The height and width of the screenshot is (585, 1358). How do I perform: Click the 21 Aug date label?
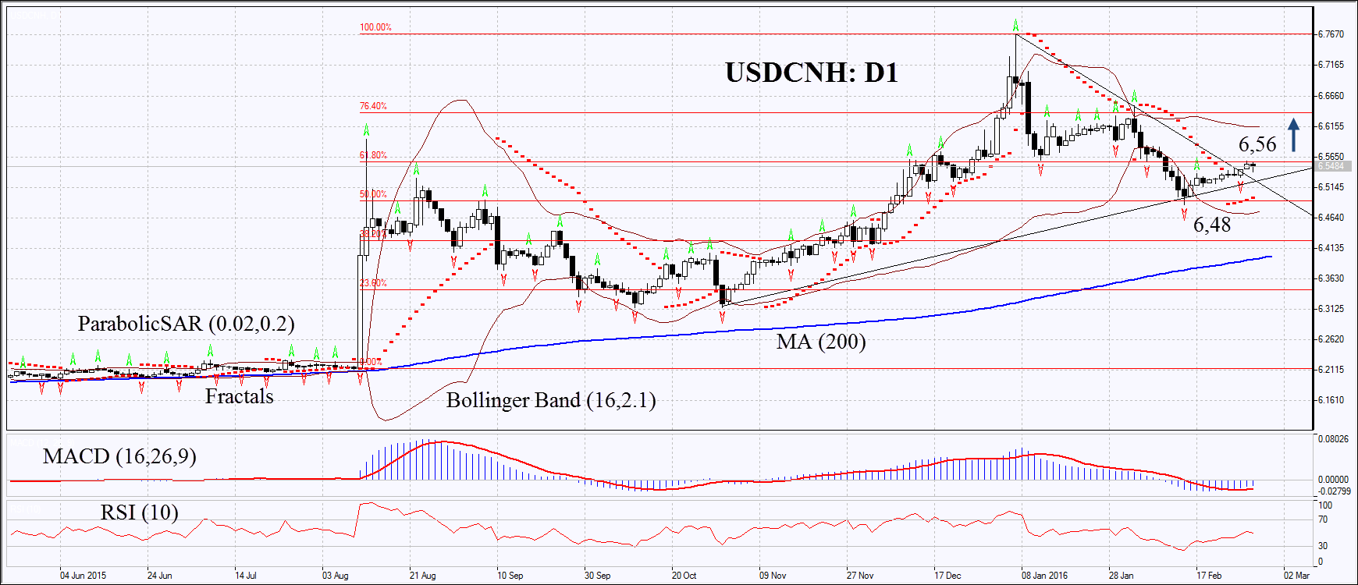click(x=422, y=576)
